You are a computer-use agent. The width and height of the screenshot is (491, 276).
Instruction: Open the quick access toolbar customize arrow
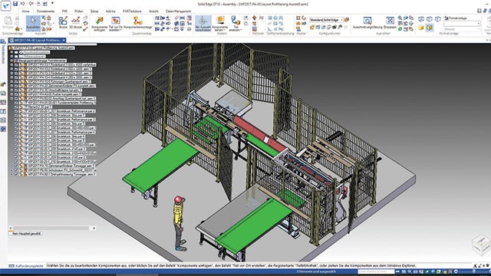[52, 4]
